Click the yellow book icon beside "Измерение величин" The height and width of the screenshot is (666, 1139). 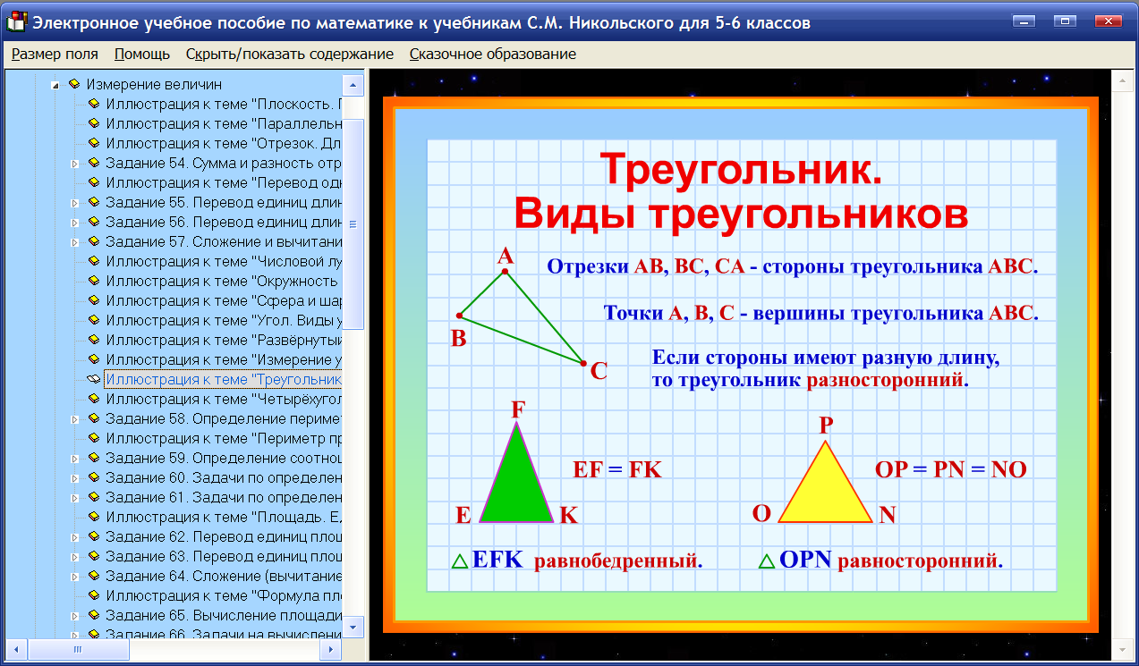[72, 84]
